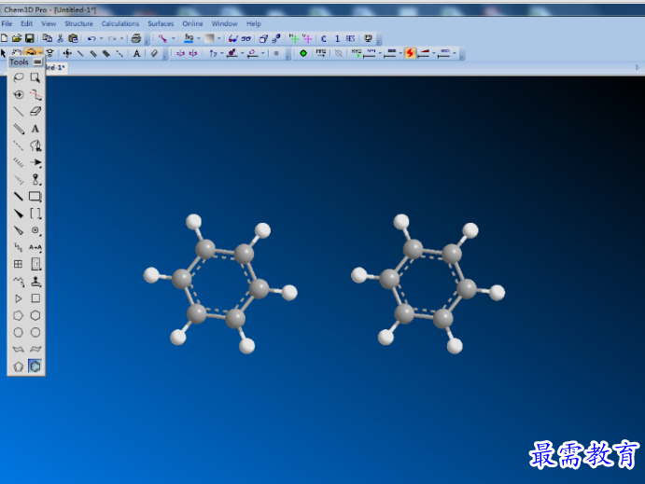
Task: Open the Online menu
Action: [x=192, y=23]
